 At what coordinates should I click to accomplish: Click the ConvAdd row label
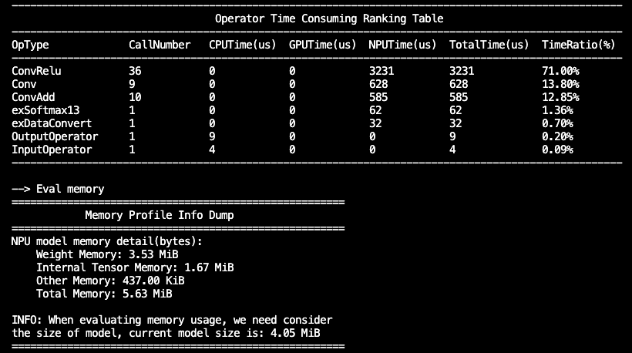click(33, 97)
